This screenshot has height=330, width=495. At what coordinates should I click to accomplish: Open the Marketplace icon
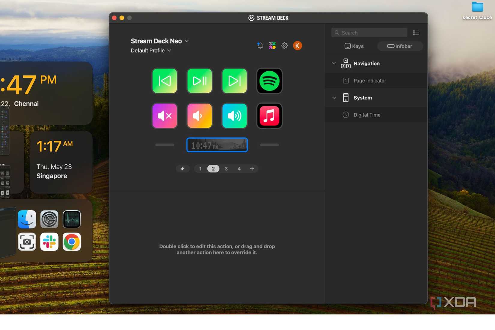[x=272, y=46]
